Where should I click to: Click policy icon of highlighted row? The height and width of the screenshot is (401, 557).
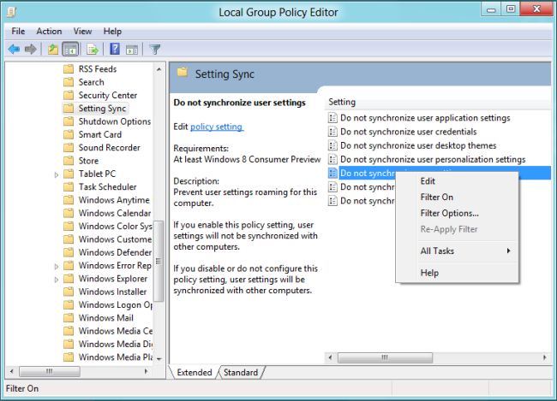pyautogui.click(x=332, y=173)
